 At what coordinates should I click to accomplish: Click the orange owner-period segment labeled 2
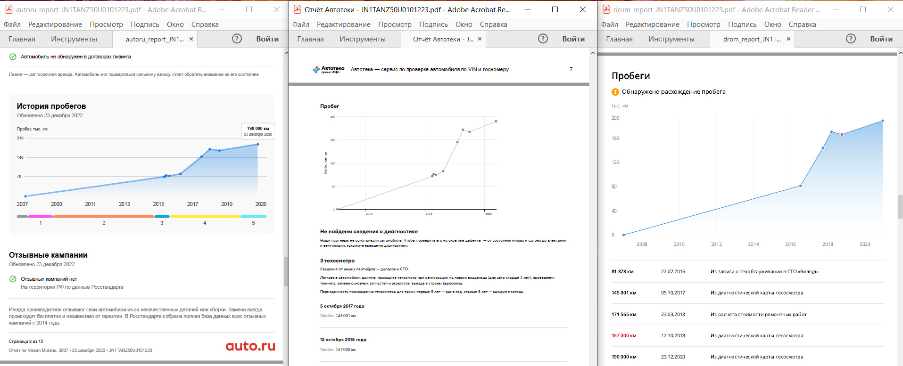click(x=104, y=217)
